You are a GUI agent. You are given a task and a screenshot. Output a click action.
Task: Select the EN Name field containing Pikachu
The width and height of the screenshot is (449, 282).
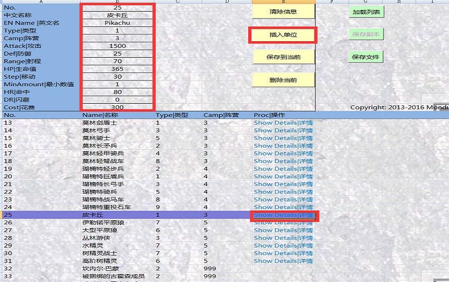coord(117,23)
